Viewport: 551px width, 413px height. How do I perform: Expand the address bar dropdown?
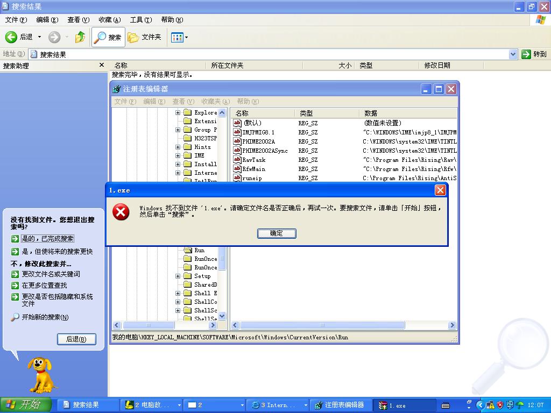(513, 54)
